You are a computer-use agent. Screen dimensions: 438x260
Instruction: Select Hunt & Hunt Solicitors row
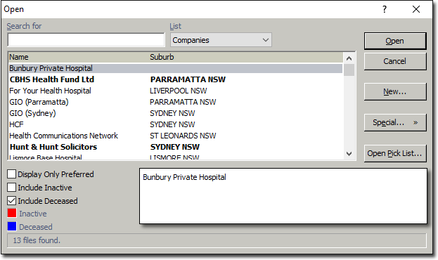tap(176, 147)
